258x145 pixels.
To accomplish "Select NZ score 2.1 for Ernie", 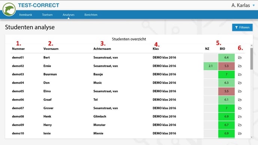I will coord(211,66).
